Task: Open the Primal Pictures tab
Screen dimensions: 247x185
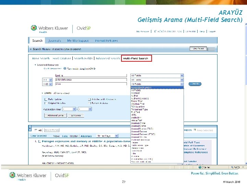Action: (106, 40)
